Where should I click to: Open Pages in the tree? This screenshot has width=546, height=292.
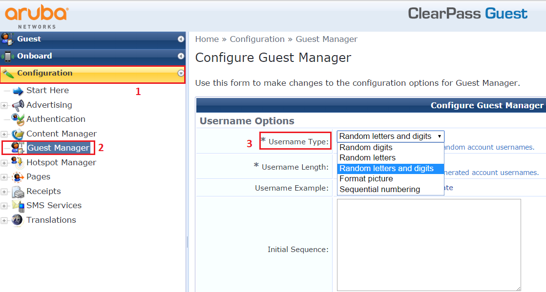click(x=38, y=177)
